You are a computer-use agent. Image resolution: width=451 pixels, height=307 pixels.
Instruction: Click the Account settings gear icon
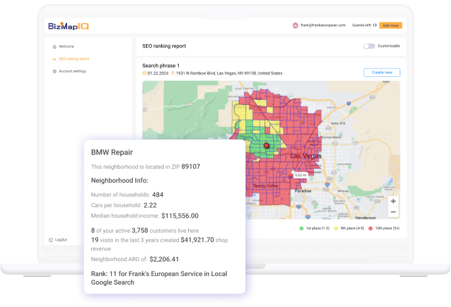click(55, 71)
